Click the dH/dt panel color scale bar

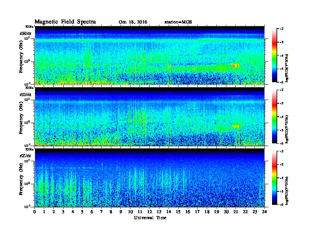(x=274, y=55)
